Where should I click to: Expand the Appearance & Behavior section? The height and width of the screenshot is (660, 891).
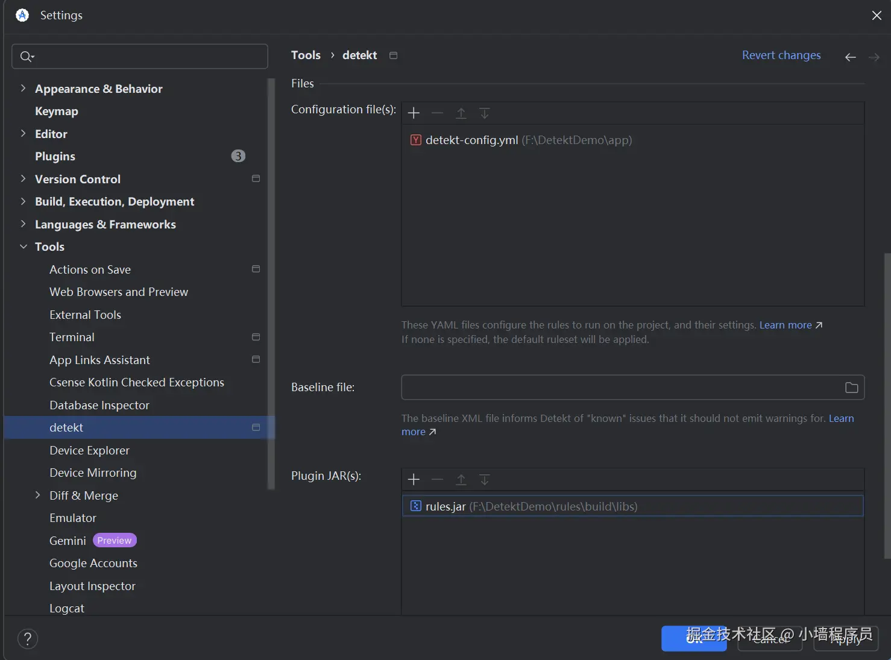point(23,89)
